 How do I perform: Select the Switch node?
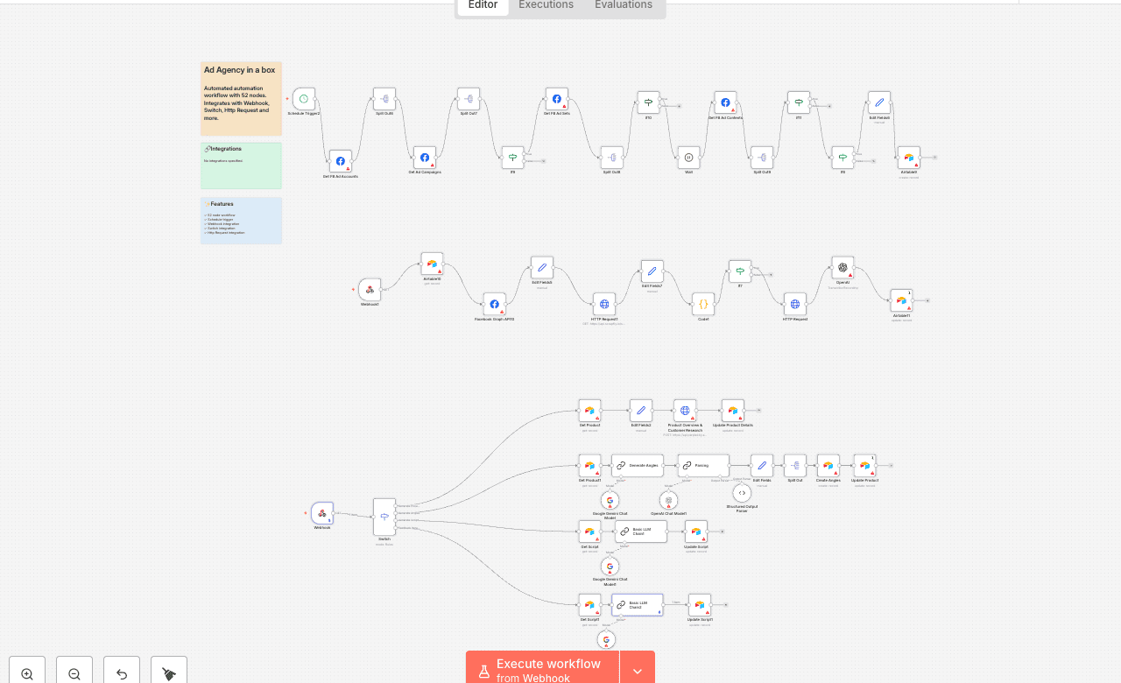[384, 518]
